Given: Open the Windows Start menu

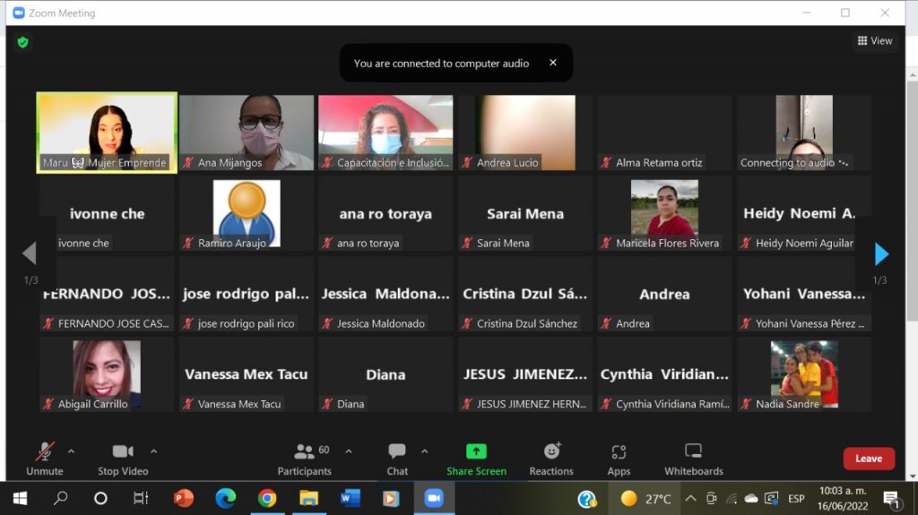Looking at the screenshot, I should pyautogui.click(x=20, y=498).
